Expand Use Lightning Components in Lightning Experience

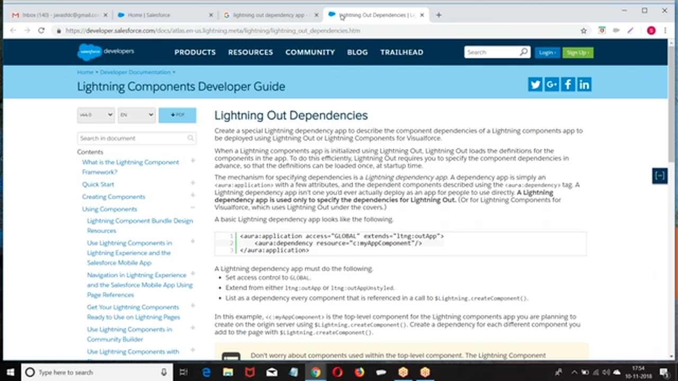[193, 242]
